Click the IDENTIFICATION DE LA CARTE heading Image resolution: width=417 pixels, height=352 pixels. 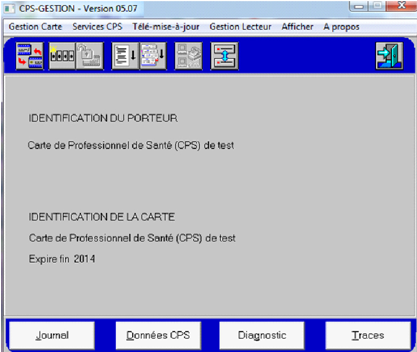point(102,217)
